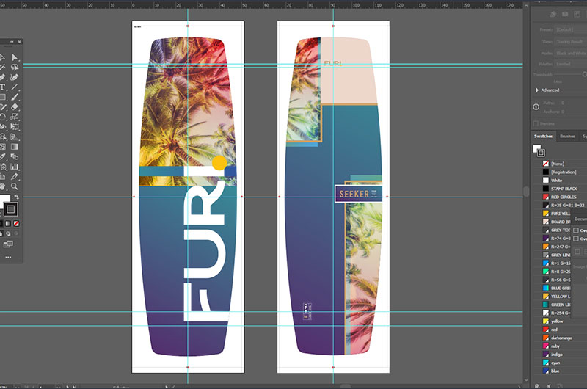Image resolution: width=587 pixels, height=389 pixels.
Task: Switch to the Swatches tab
Action: tap(543, 137)
